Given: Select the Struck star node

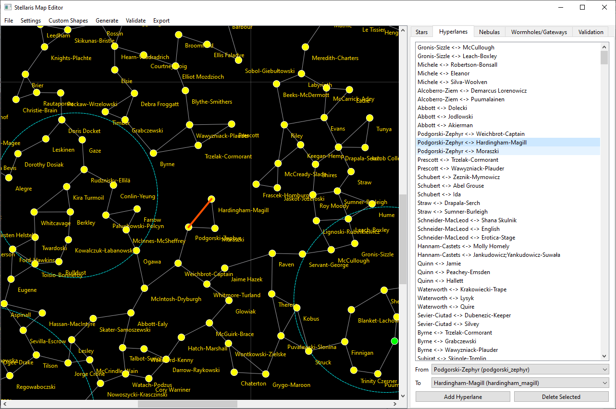Looking at the screenshot, I should tap(308, 351).
